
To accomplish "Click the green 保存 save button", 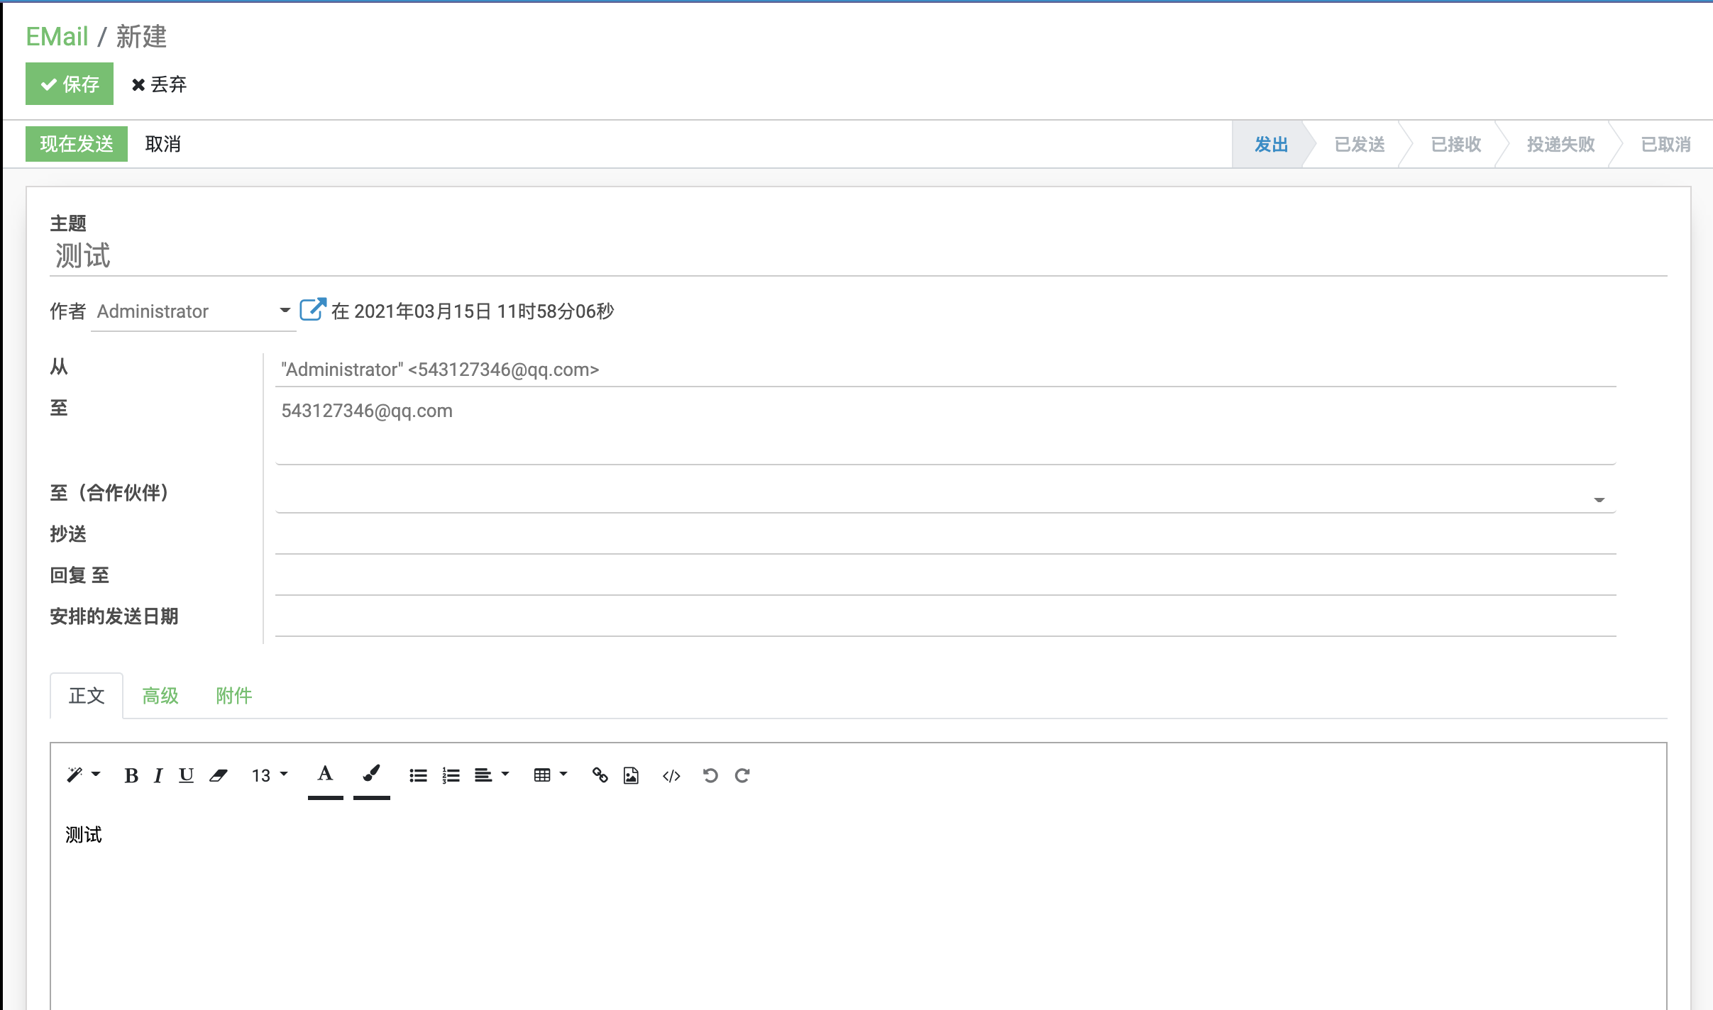I will point(70,84).
